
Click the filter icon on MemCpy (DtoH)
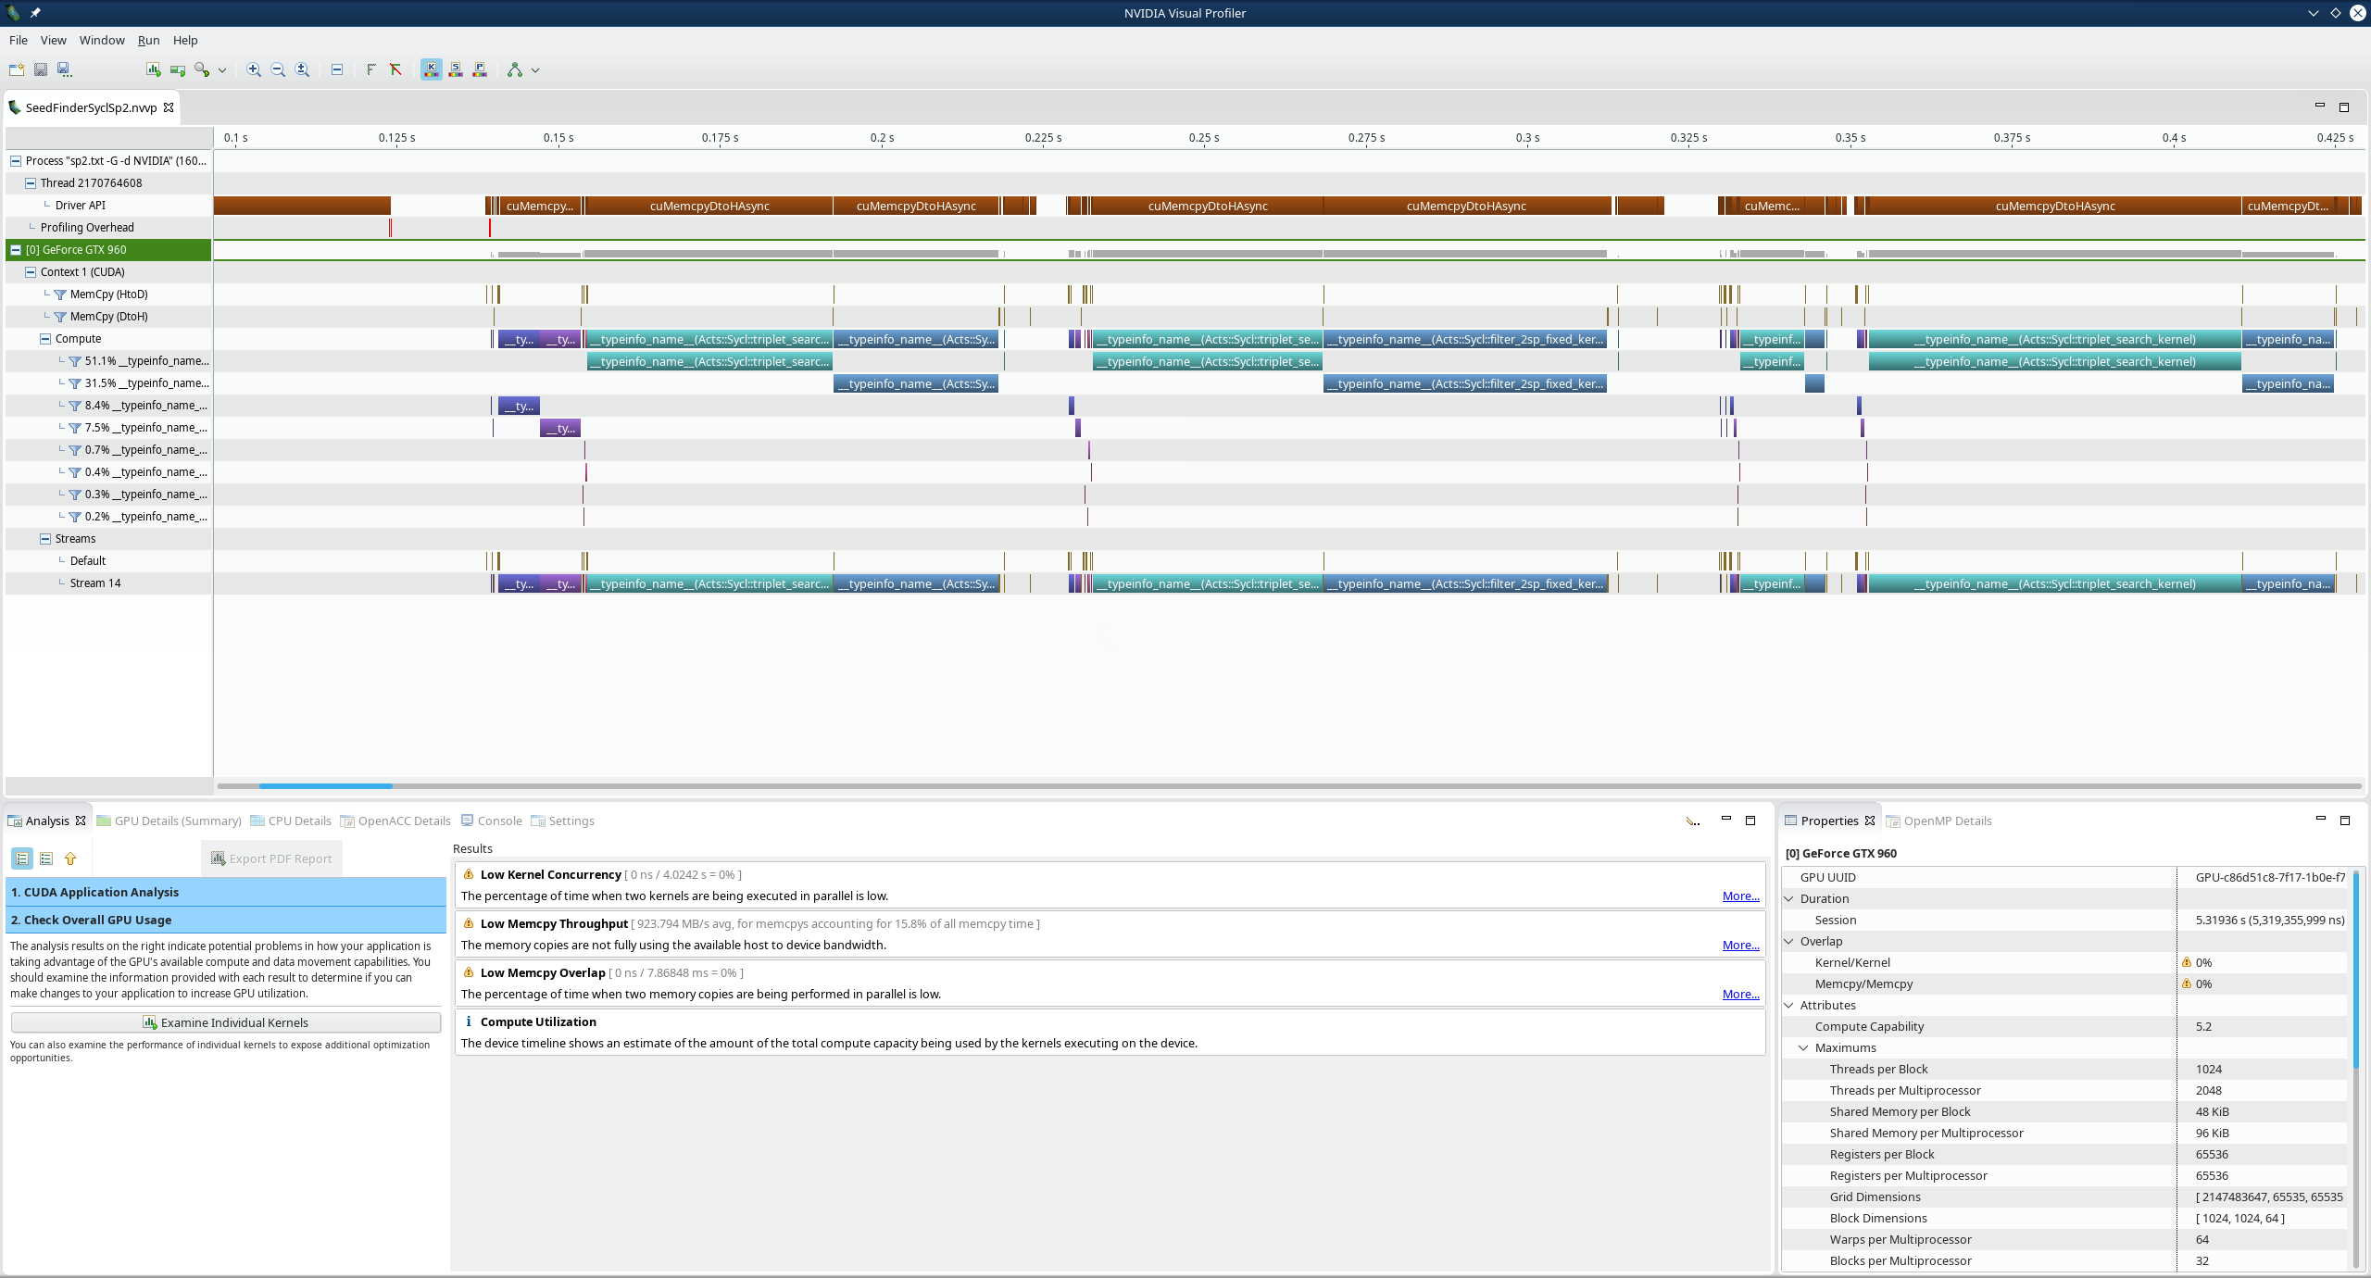[60, 317]
